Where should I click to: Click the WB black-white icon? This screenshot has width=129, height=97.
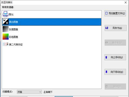6,22
